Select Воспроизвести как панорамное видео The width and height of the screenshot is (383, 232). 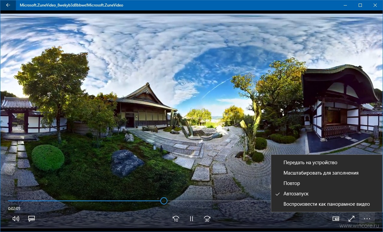327,204
